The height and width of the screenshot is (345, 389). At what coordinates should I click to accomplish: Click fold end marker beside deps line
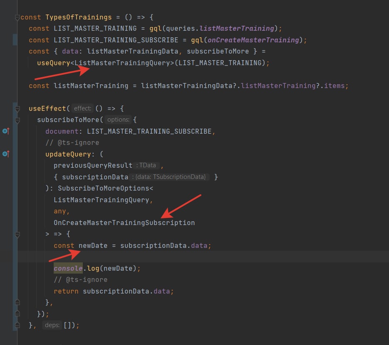click(17, 325)
